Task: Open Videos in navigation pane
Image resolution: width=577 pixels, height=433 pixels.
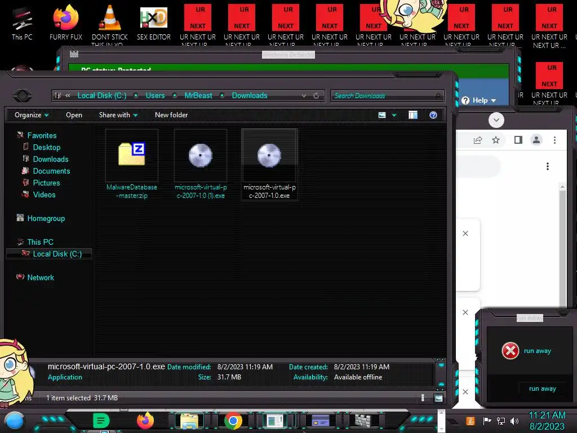Action: 44,195
